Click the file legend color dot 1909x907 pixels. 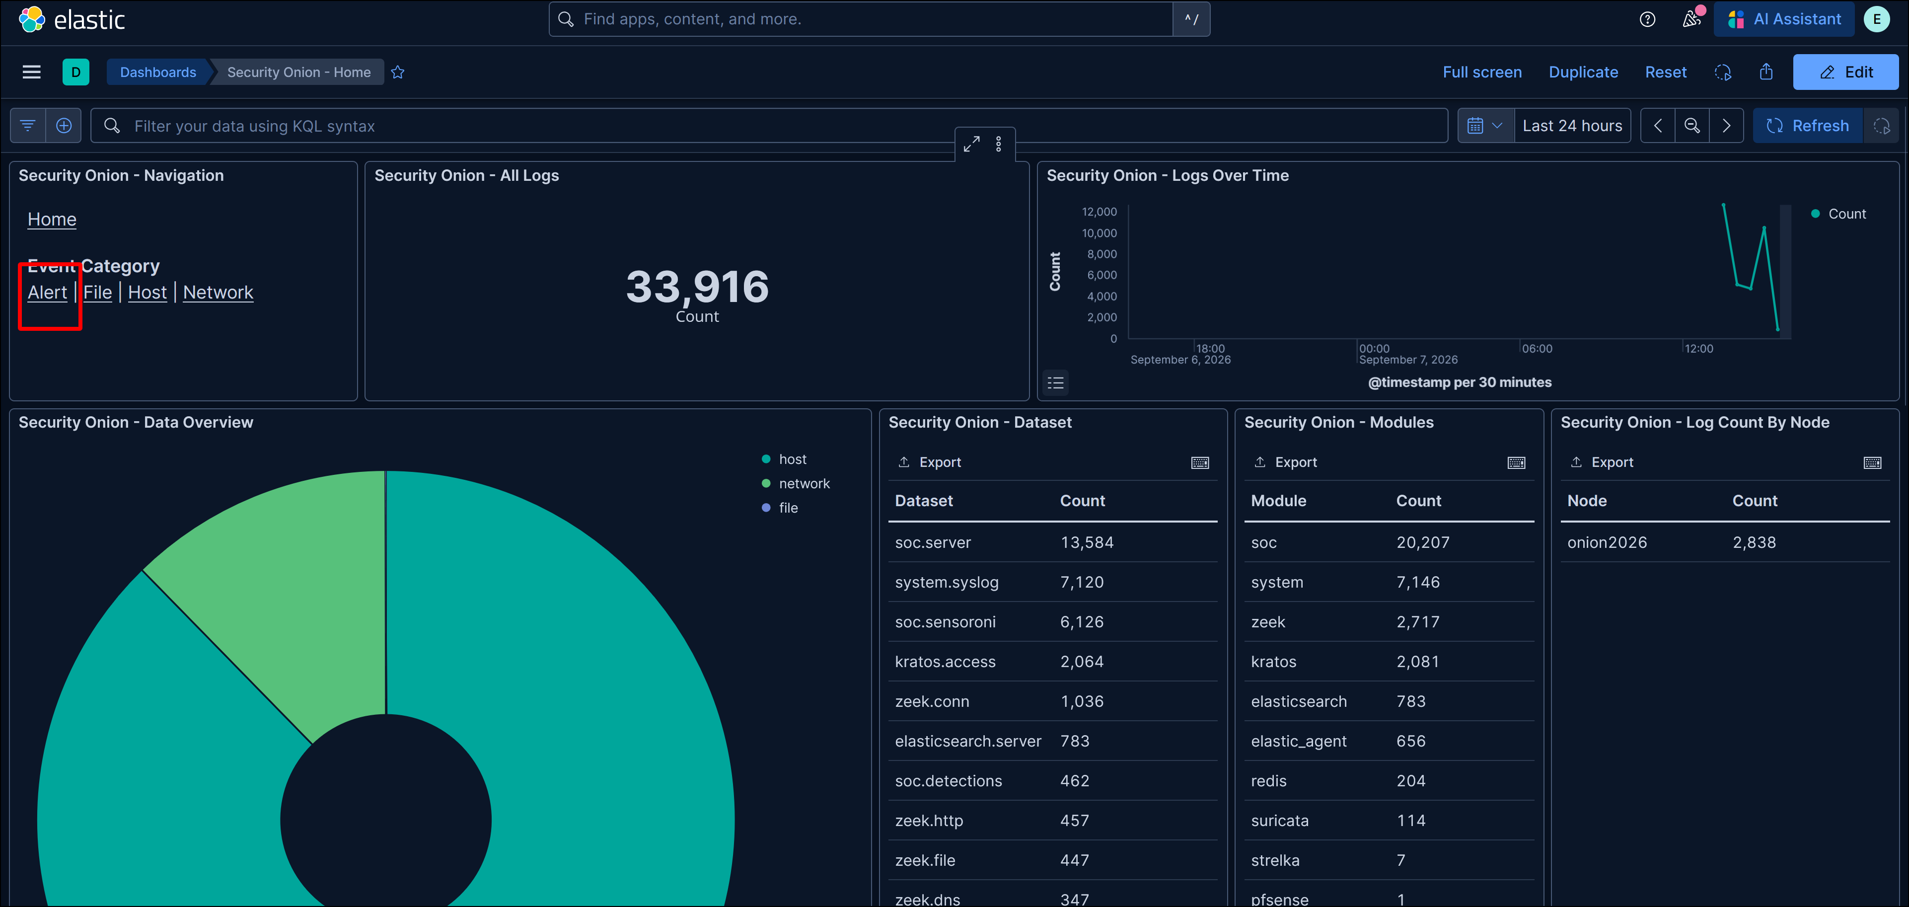coord(765,508)
